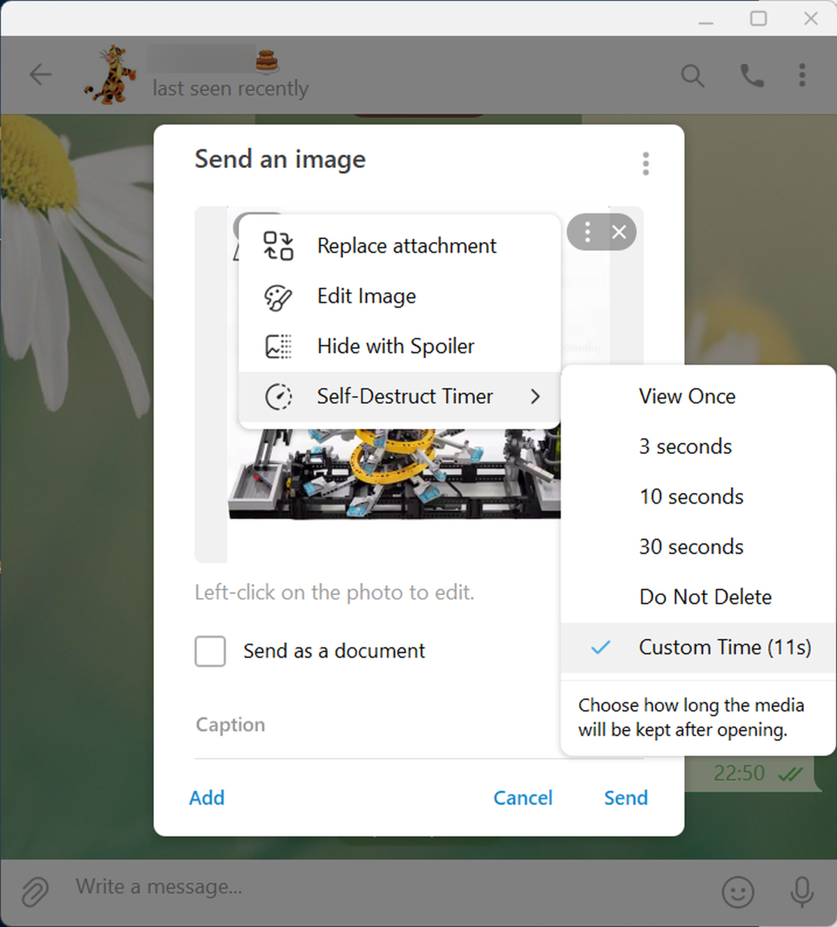
Task: Send the image
Action: pyautogui.click(x=626, y=797)
